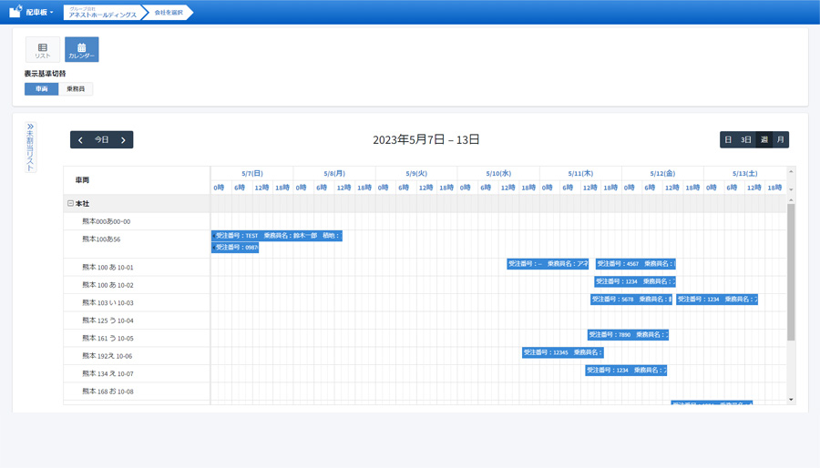Go to previous week with left arrow
Image resolution: width=820 pixels, height=468 pixels.
tap(80, 140)
